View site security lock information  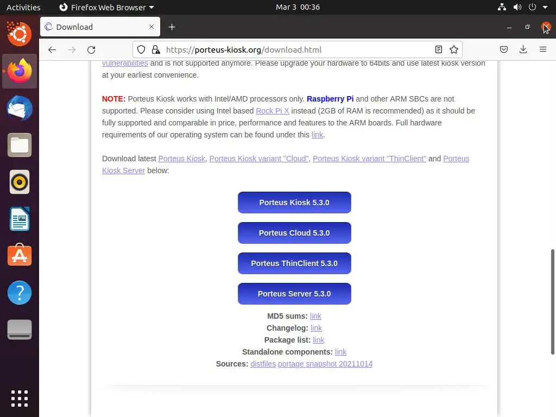pos(156,49)
